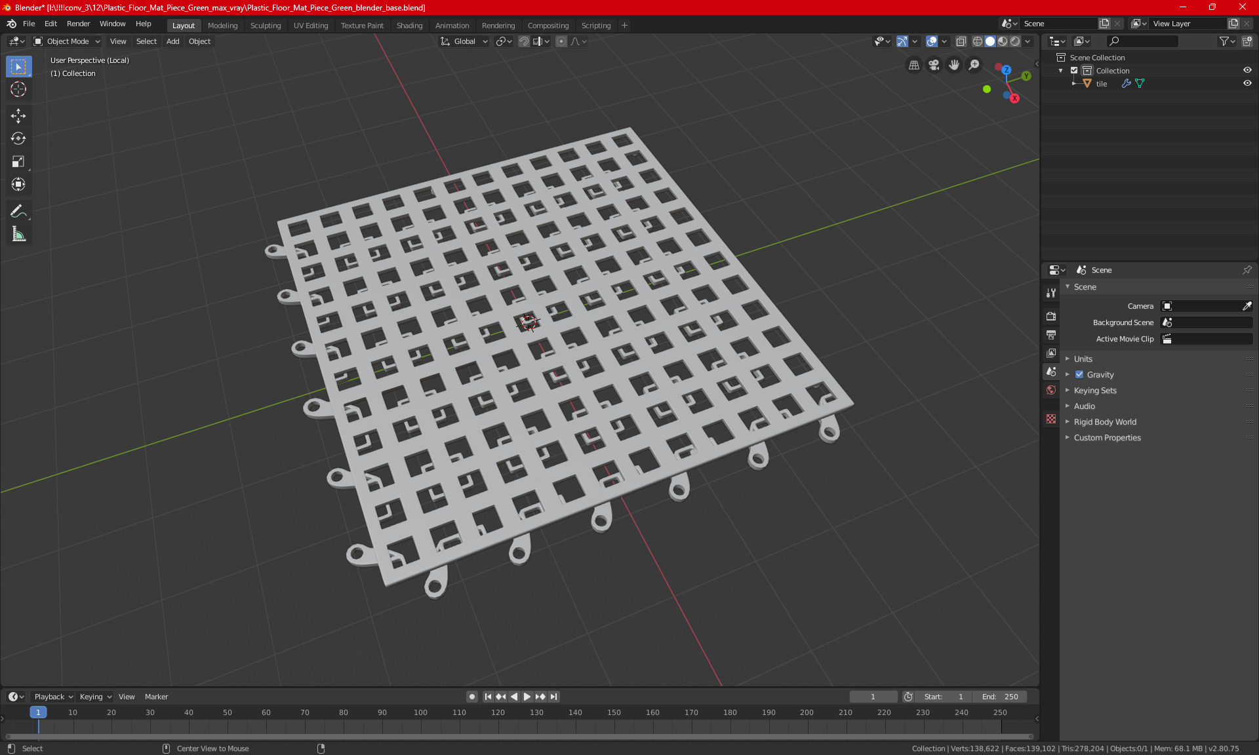
Task: Toggle camera view in viewport
Action: pyautogui.click(x=934, y=65)
